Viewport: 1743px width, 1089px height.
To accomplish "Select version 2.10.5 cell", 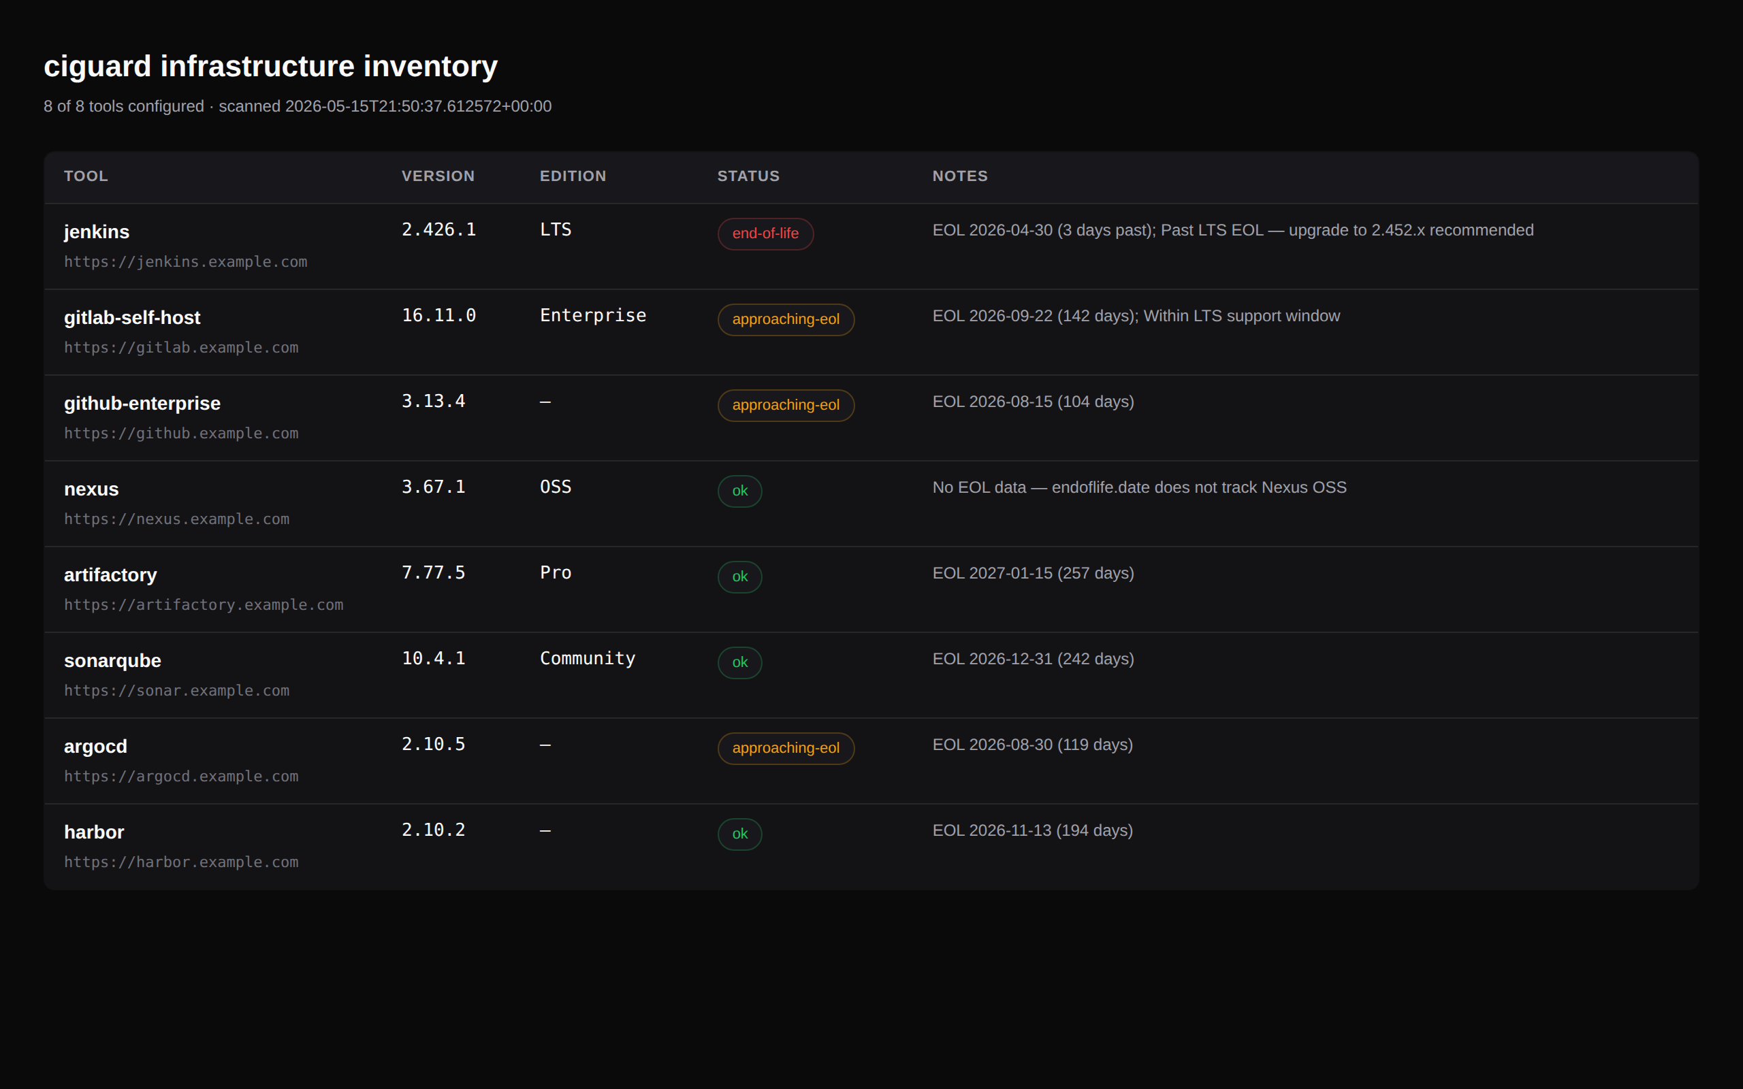I will [x=434, y=744].
